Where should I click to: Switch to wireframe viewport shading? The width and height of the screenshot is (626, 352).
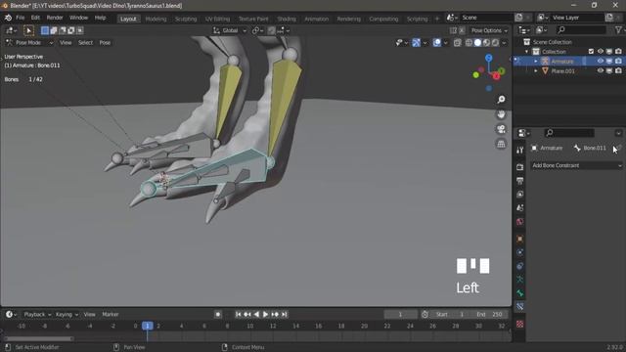tap(469, 43)
